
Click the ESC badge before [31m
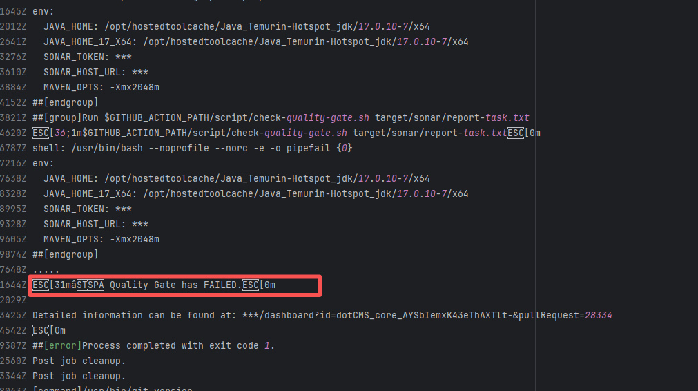(x=41, y=285)
